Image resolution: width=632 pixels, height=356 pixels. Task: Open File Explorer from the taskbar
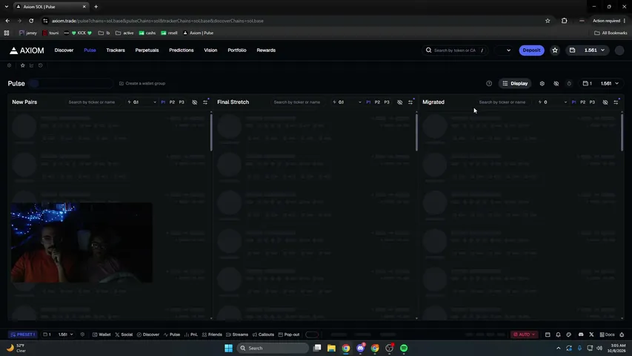[x=331, y=348]
